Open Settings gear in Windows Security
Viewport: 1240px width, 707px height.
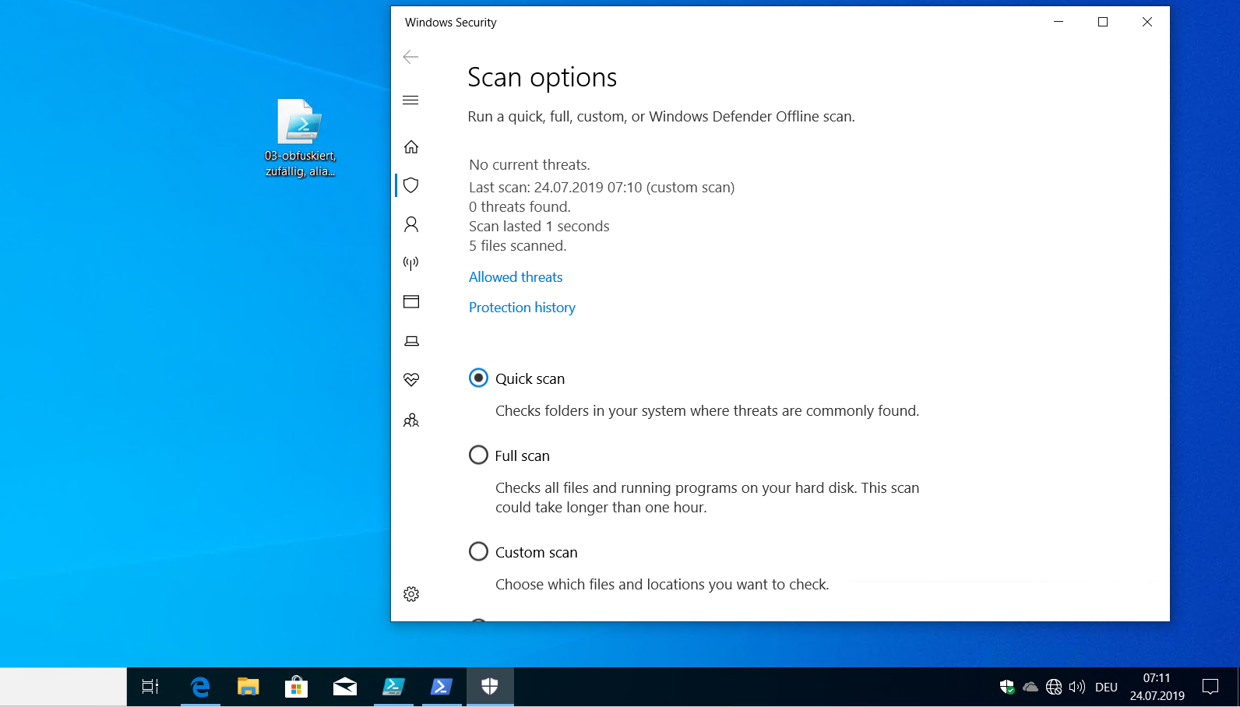tap(411, 594)
